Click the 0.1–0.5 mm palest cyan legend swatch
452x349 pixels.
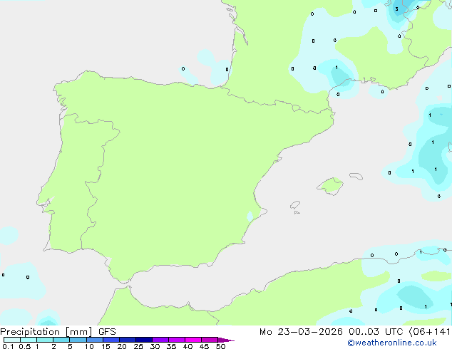coord(12,340)
